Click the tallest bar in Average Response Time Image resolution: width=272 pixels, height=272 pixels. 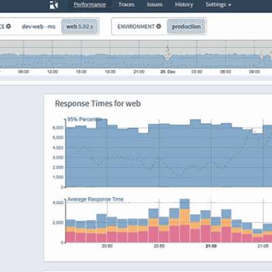(184, 221)
